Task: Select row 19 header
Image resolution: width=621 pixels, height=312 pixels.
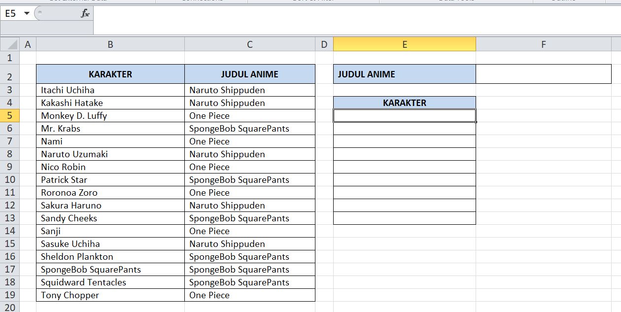Action: [x=10, y=295]
